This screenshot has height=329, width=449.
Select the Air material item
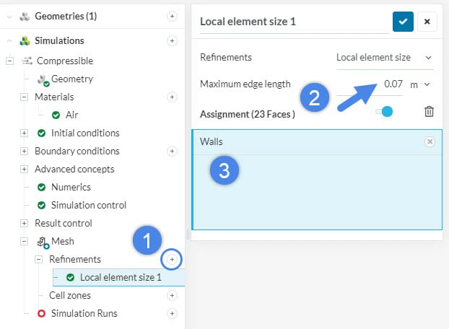point(72,115)
